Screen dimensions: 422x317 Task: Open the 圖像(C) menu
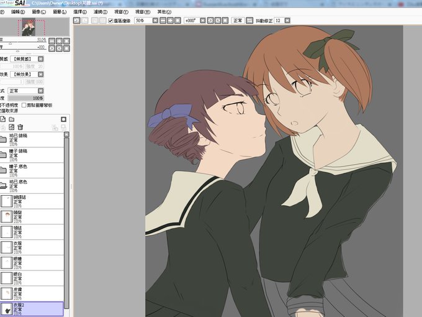[x=38, y=12]
